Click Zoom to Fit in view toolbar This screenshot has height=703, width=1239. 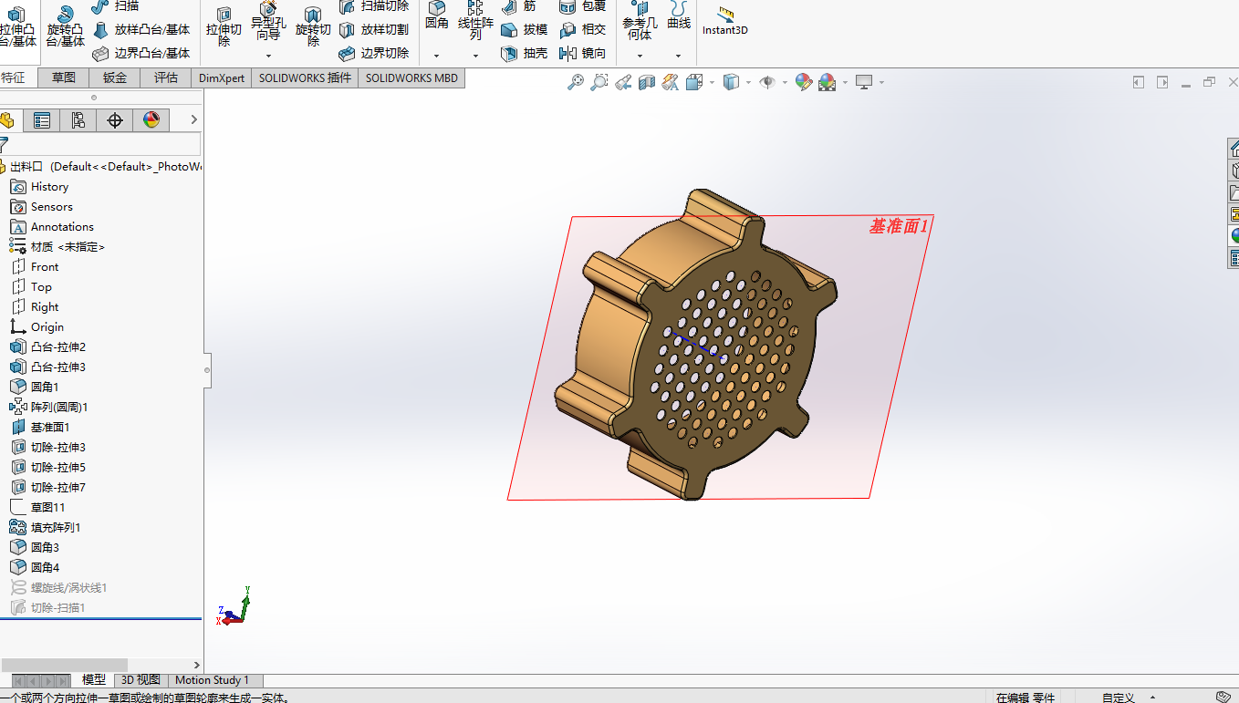click(576, 83)
